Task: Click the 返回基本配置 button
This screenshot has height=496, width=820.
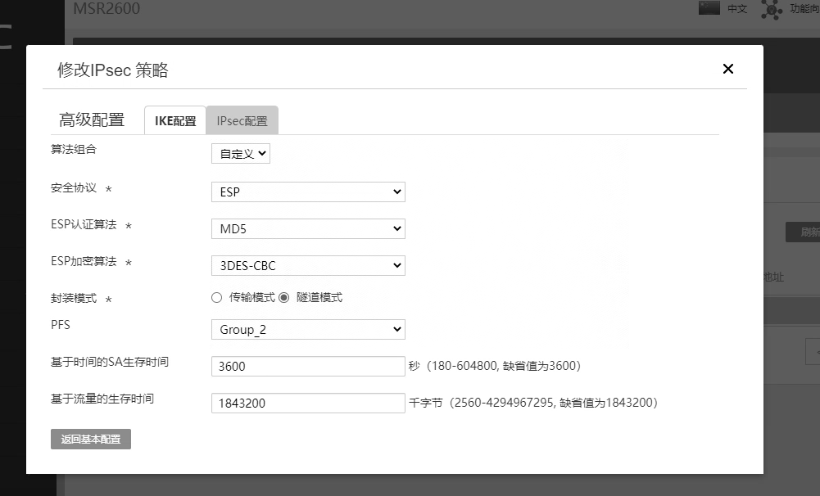Action: [x=91, y=439]
